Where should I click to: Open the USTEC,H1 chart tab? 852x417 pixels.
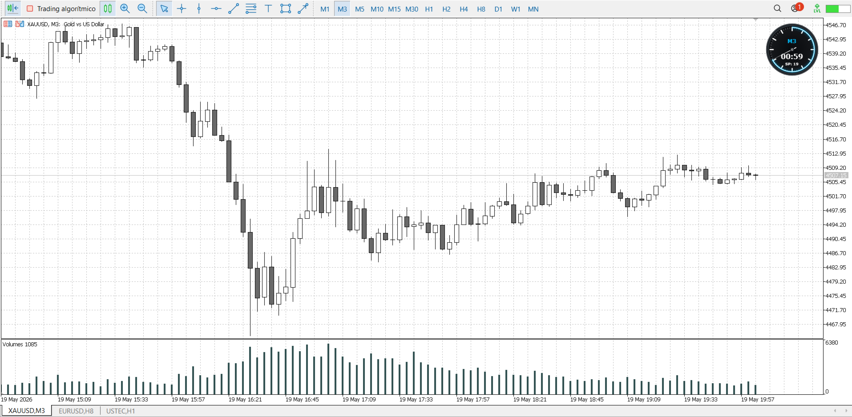121,411
